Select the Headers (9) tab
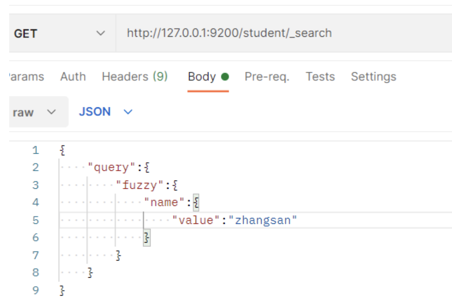This screenshot has height=299, width=452. [134, 77]
